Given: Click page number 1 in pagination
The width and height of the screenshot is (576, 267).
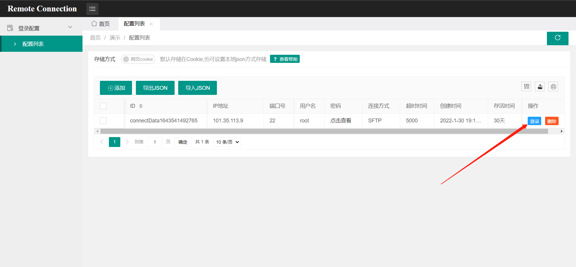Looking at the screenshot, I should point(115,142).
